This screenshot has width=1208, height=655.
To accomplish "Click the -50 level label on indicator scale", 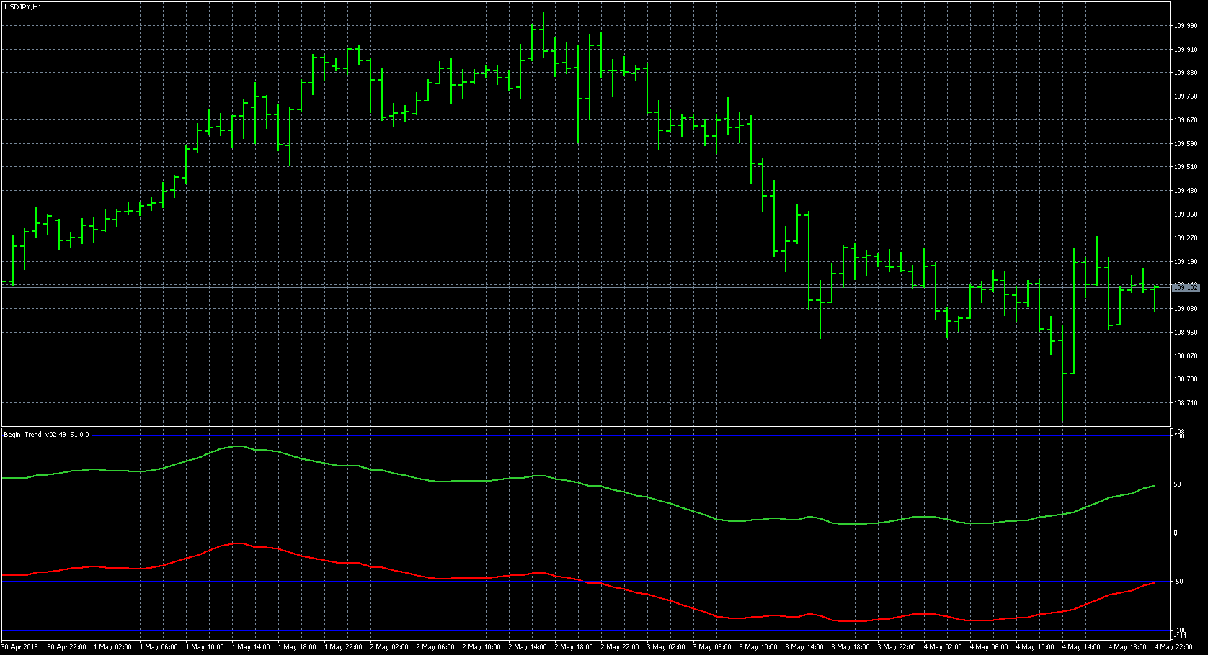I will pos(1178,581).
